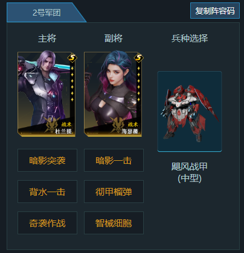Click the 兵种选择 header

[190, 38]
